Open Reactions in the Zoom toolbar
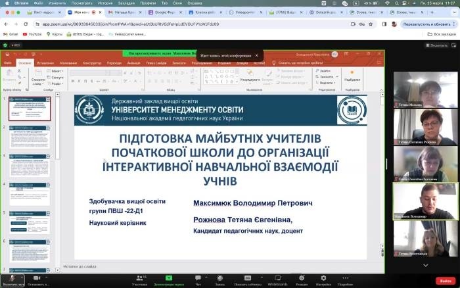Image resolution: width=460 pixels, height=288 pixels. pyautogui.click(x=301, y=278)
